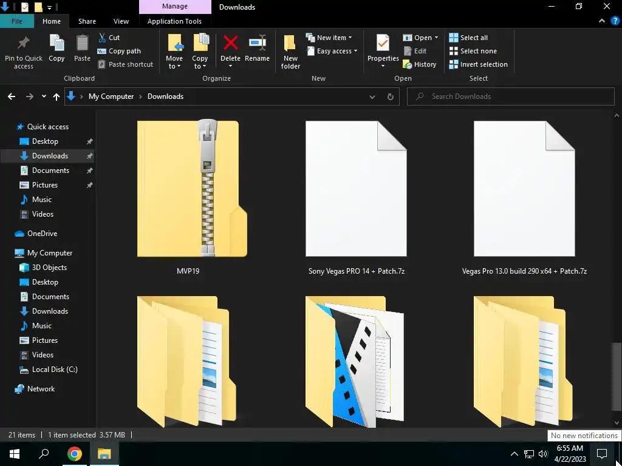
Task: Select Sony Vegas PRO 14 + Patch.7z file
Action: pyautogui.click(x=356, y=197)
